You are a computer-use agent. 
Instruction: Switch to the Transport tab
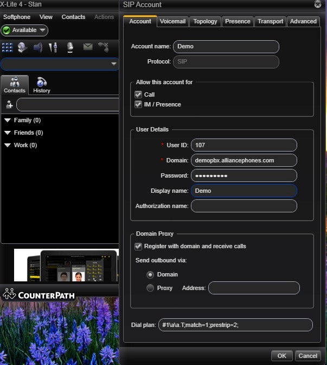click(x=270, y=21)
